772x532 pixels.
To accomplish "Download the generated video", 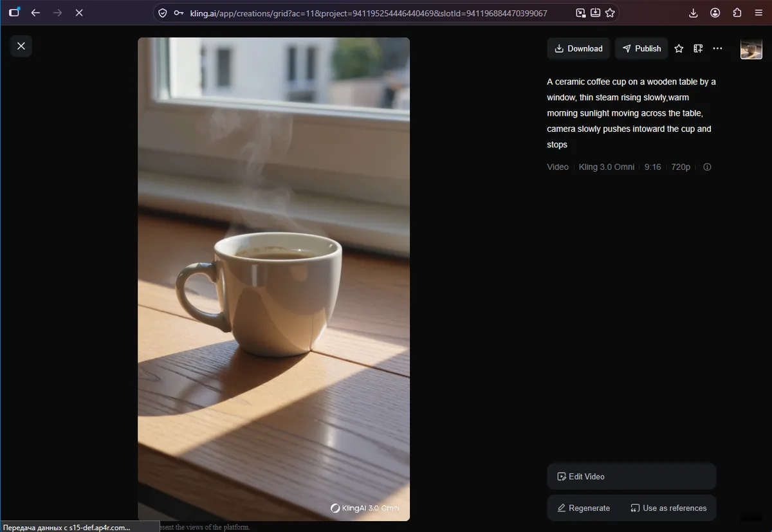I will pos(578,49).
